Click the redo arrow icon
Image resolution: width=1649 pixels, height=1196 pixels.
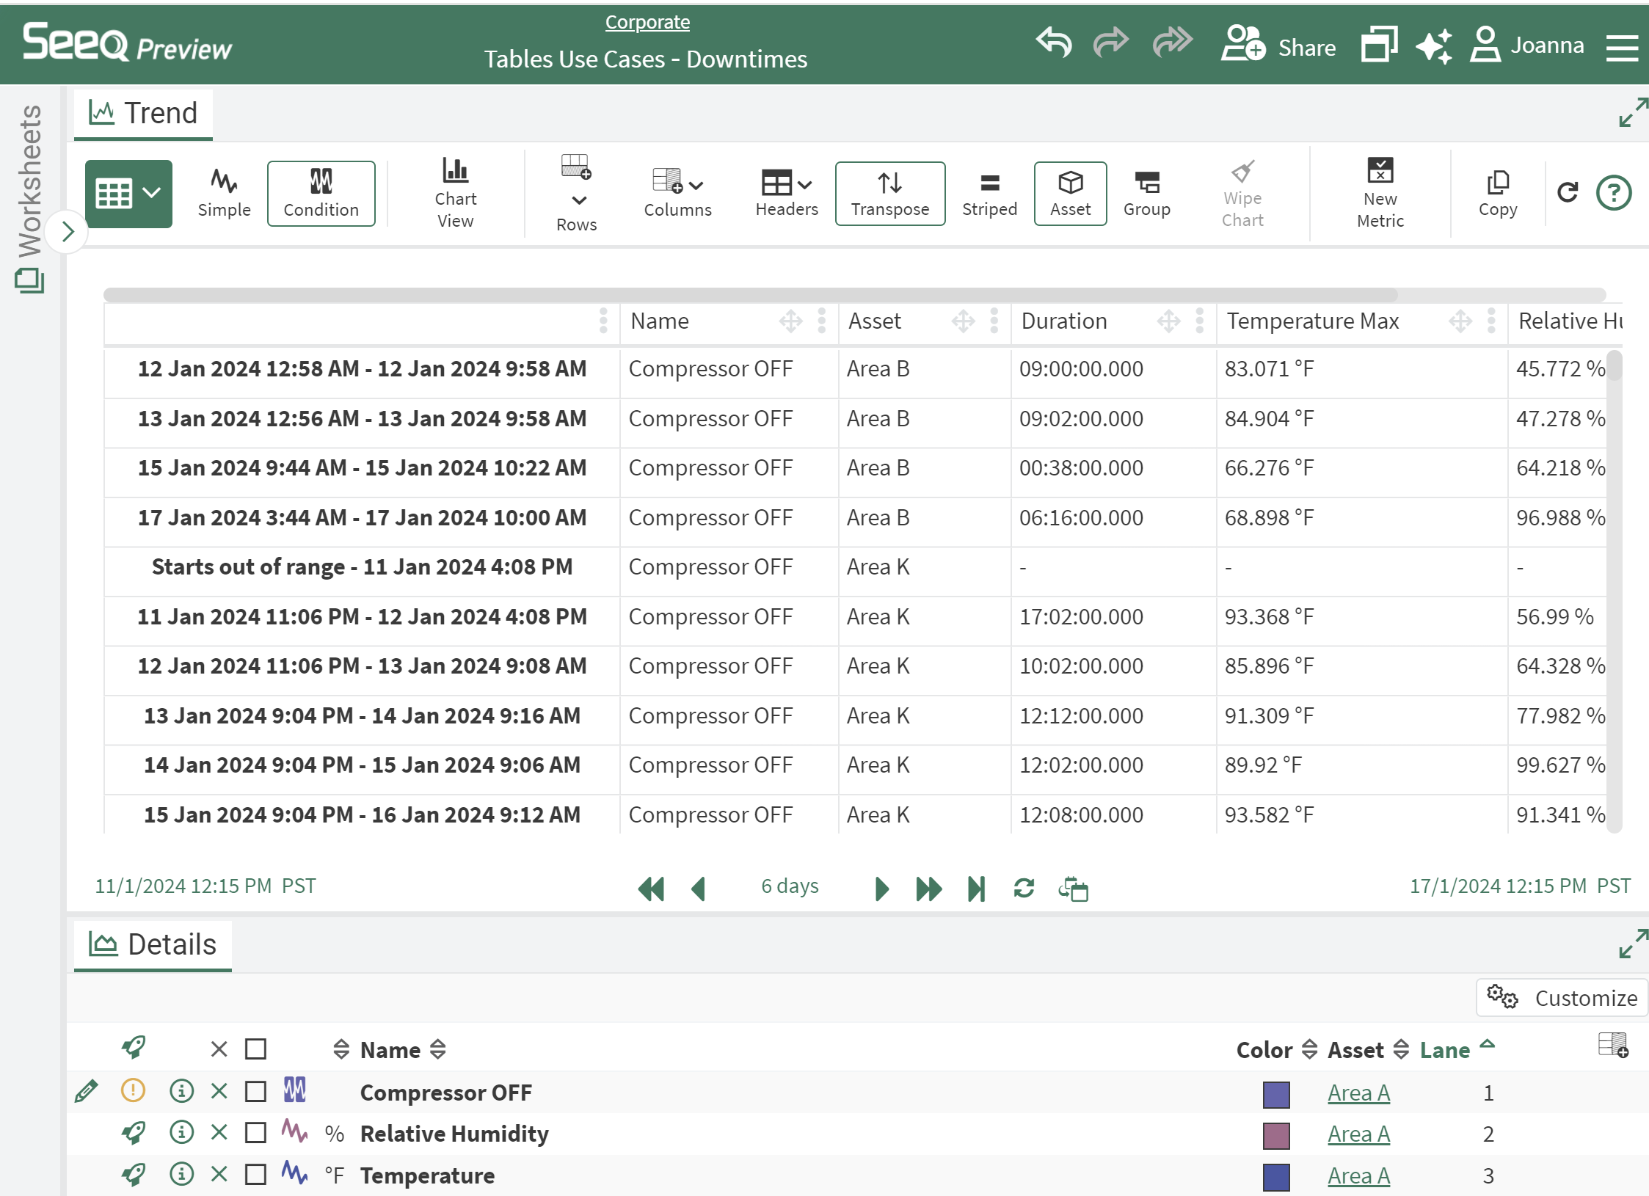click(x=1110, y=43)
